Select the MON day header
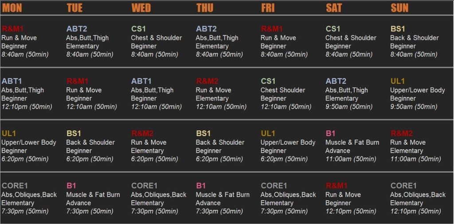This screenshot has height=224, width=454. point(12,8)
